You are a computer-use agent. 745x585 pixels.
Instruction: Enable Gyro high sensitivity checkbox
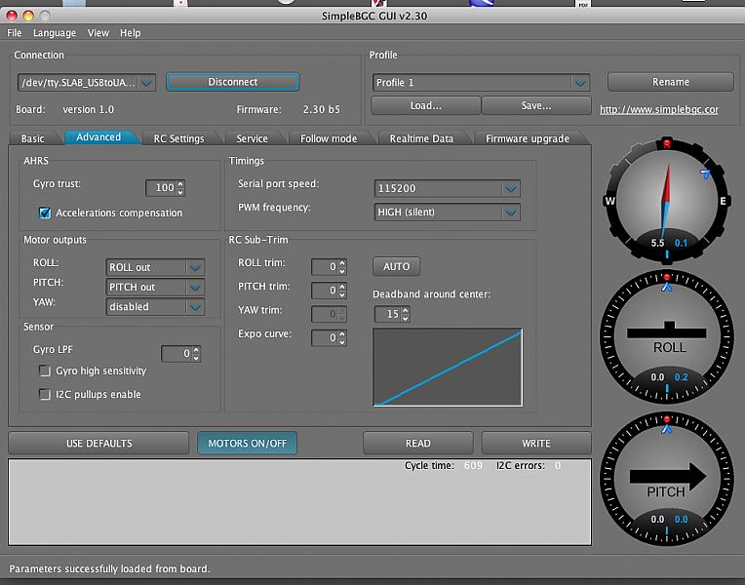point(45,370)
